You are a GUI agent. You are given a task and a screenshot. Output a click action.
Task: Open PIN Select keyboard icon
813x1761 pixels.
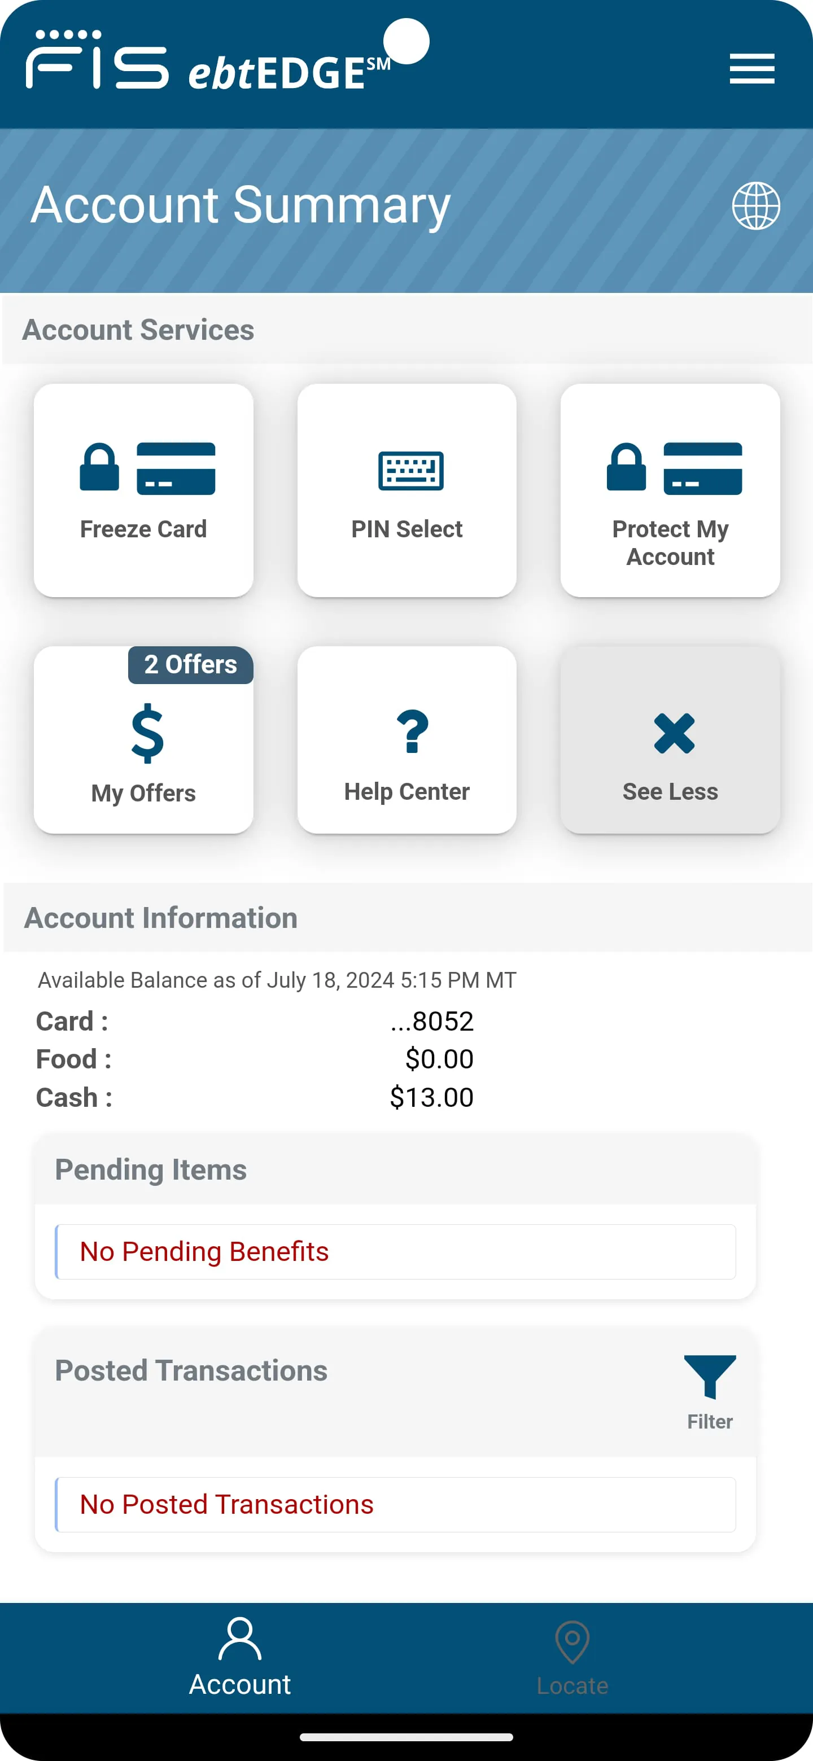[x=410, y=470]
